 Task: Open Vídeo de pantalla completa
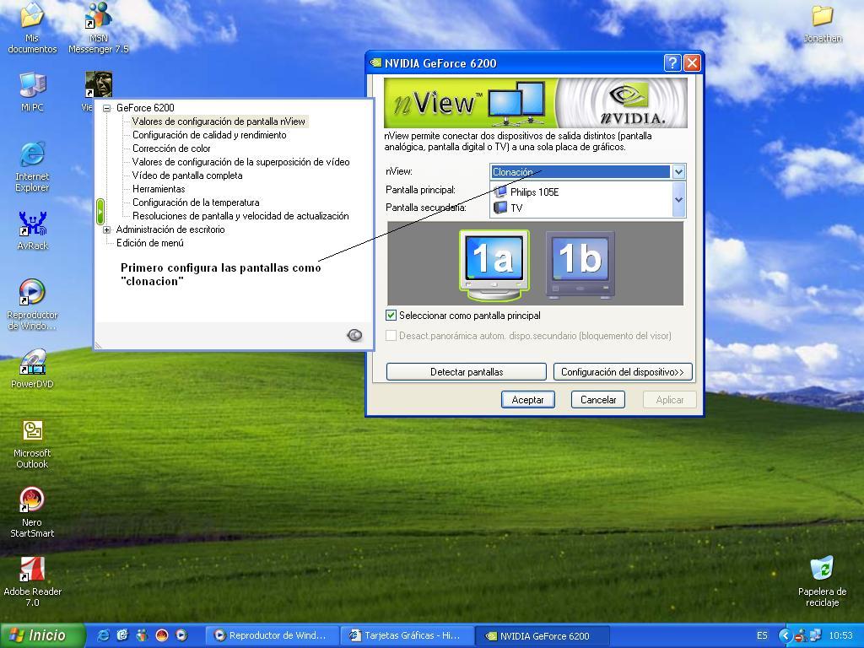pos(187,175)
